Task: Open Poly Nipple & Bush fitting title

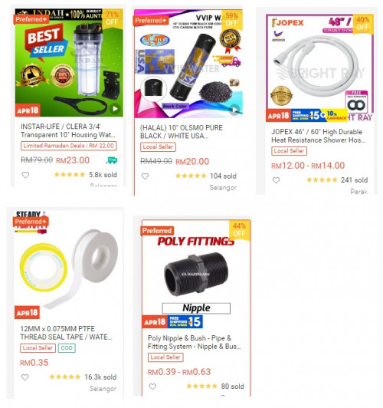Action: 195,342
